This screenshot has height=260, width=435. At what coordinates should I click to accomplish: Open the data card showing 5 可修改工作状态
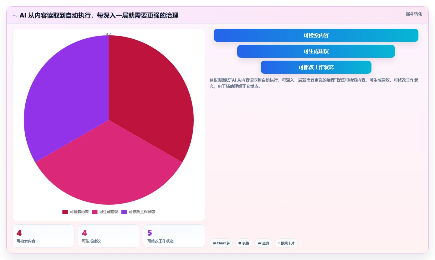click(174, 236)
